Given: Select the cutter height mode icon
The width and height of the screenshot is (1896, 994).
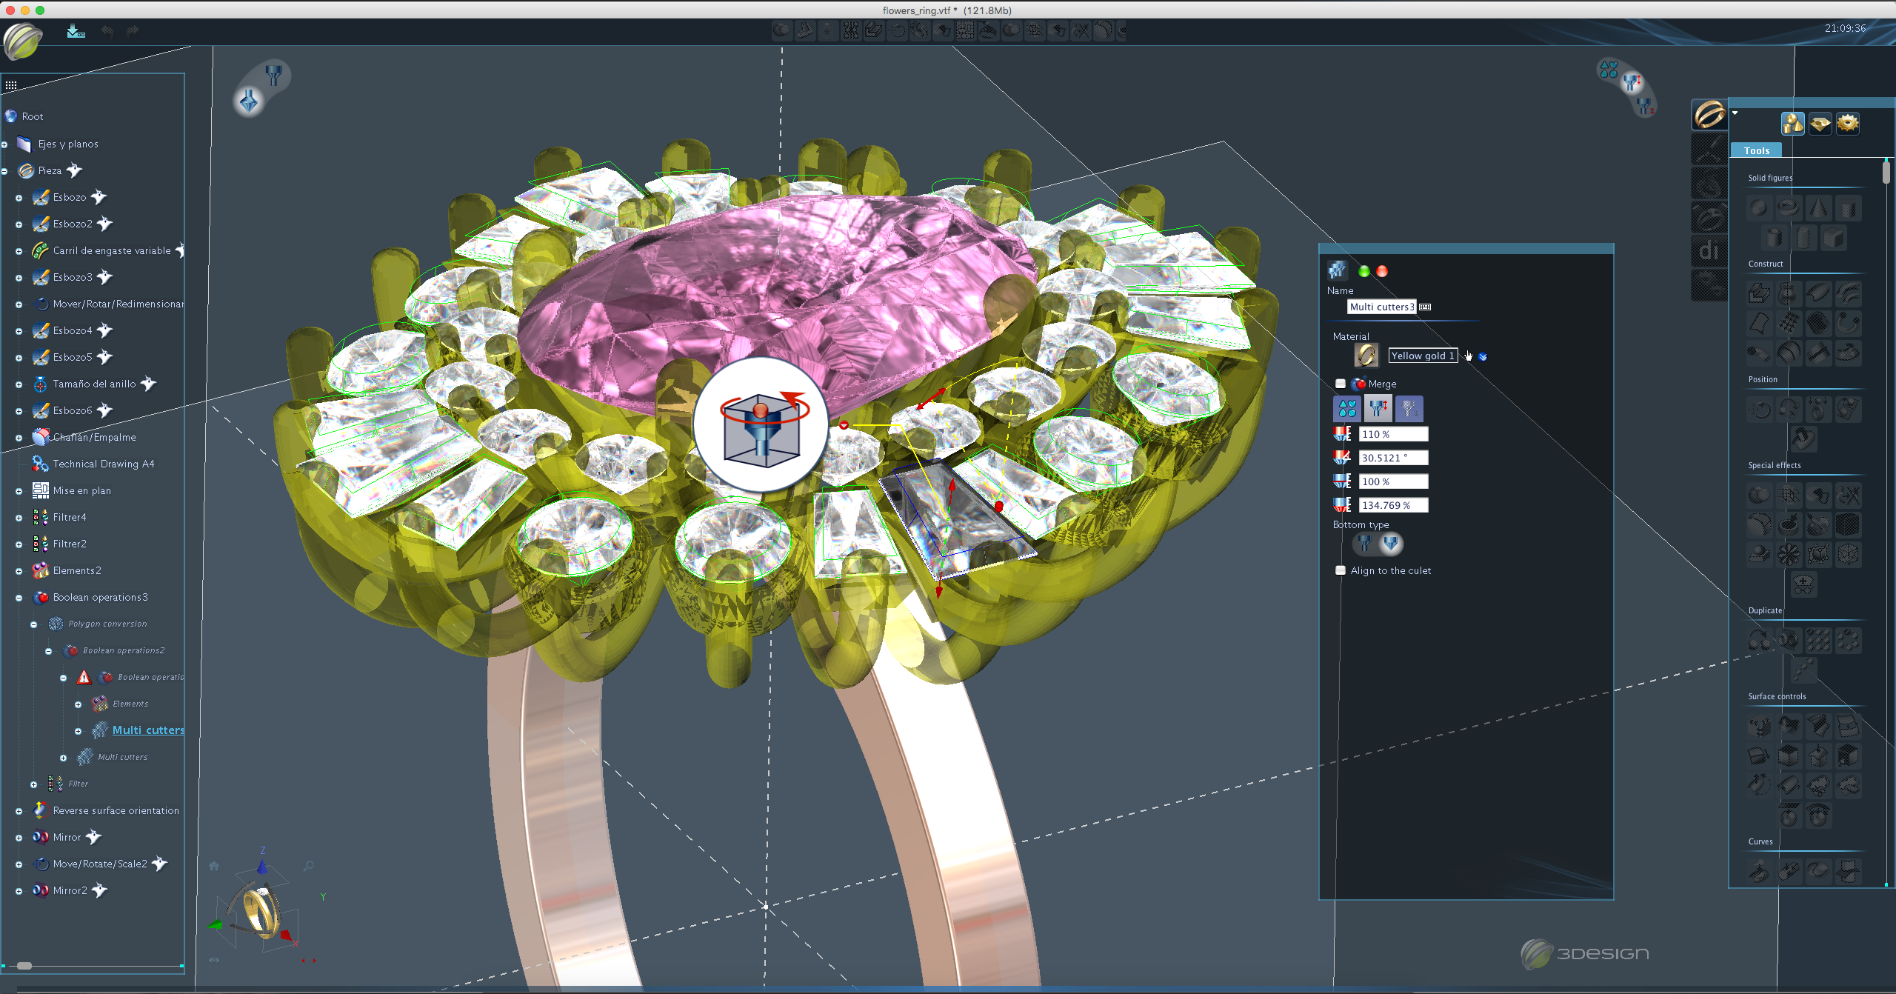Looking at the screenshot, I should tap(1378, 408).
